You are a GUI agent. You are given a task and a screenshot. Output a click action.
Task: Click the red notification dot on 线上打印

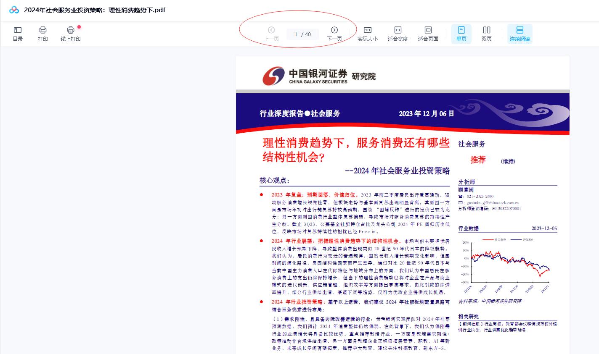[79, 26]
